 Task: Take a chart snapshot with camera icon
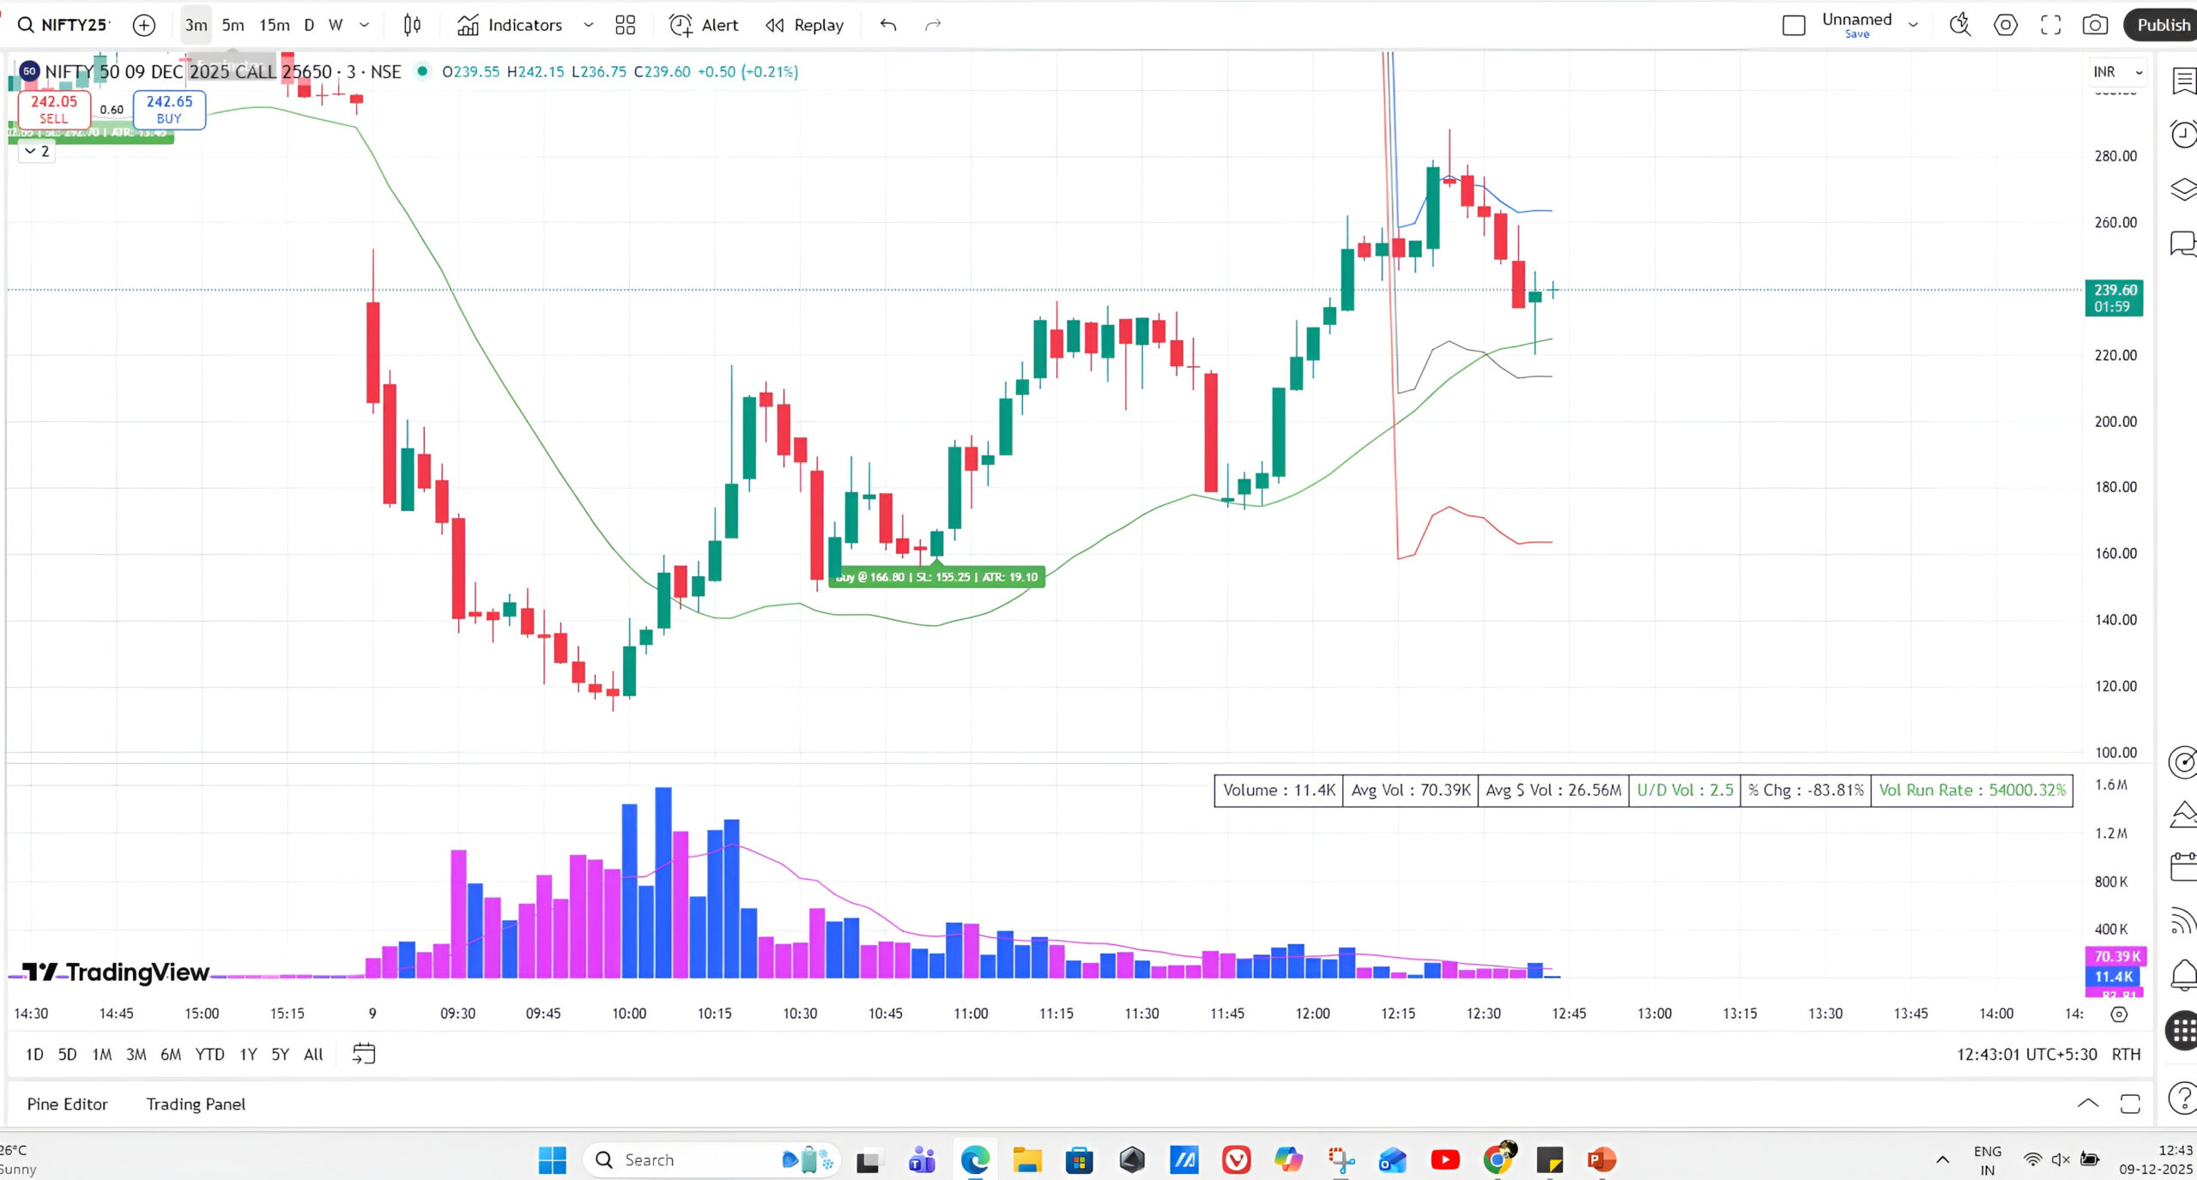click(2095, 25)
